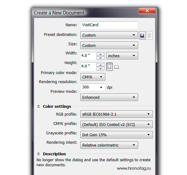187x175 pixels.
Task: Open the Preset destination dropdown
Action: tap(109, 35)
